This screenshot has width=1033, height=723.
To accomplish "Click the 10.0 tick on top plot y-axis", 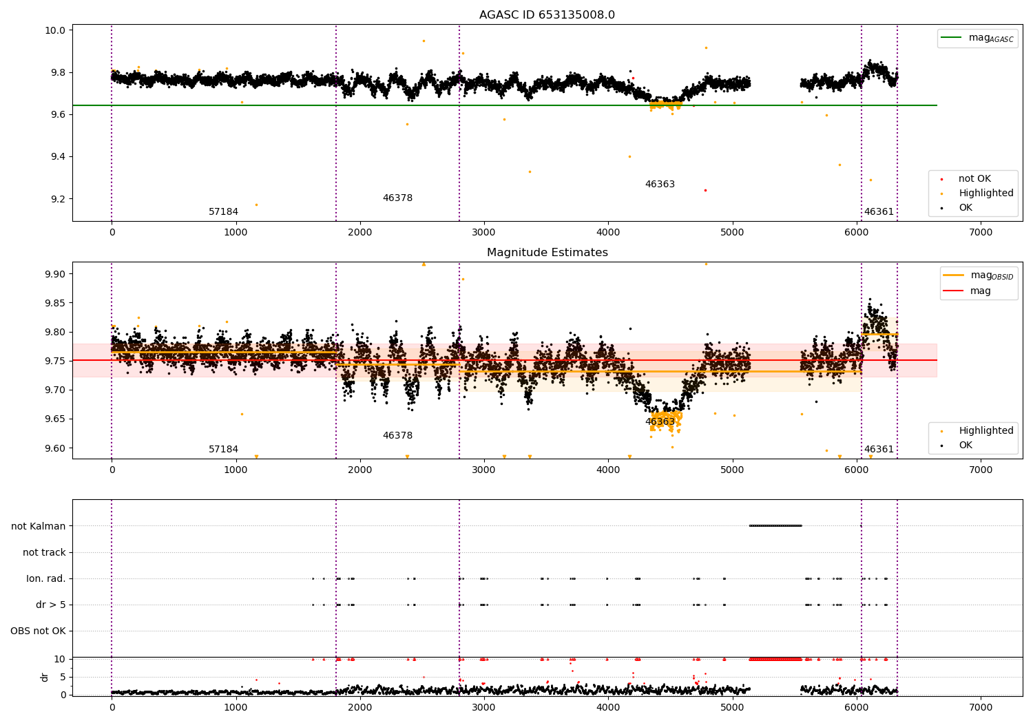I will pyautogui.click(x=55, y=30).
